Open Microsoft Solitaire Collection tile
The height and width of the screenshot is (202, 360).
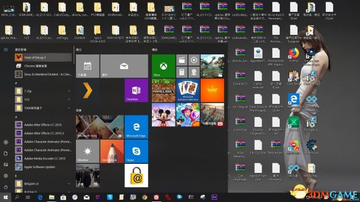[188, 90]
